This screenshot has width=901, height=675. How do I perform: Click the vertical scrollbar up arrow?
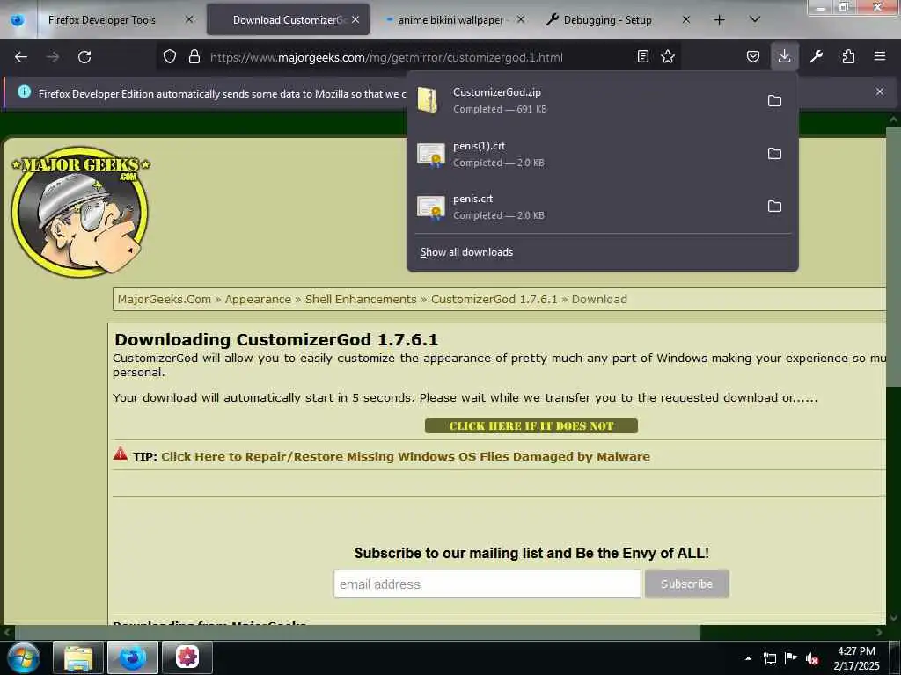click(x=893, y=120)
